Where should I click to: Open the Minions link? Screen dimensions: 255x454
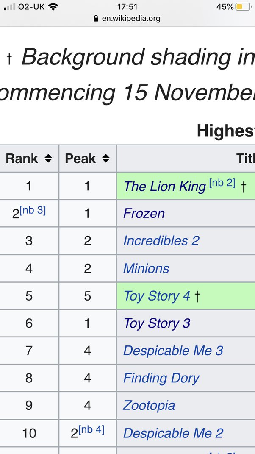pos(146,268)
